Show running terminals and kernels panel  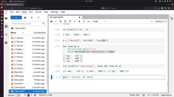(6, 26)
